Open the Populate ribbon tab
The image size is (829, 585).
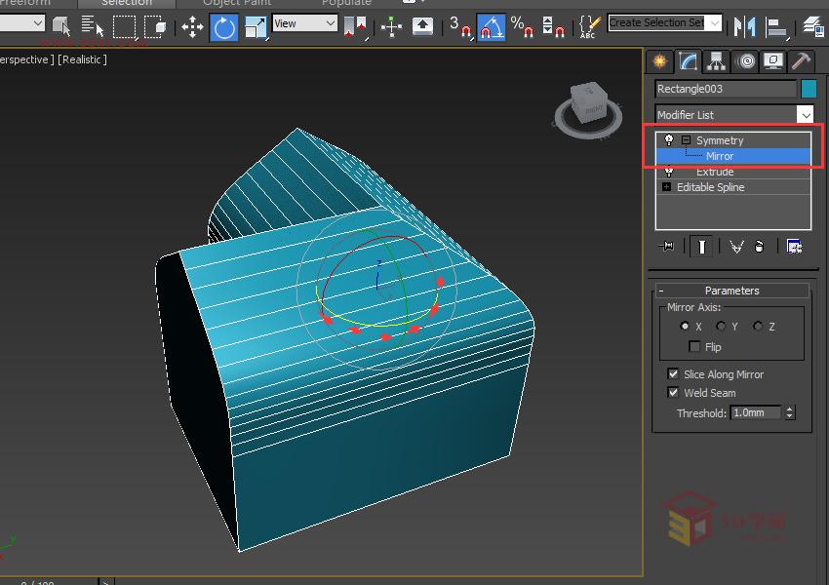coord(346,3)
